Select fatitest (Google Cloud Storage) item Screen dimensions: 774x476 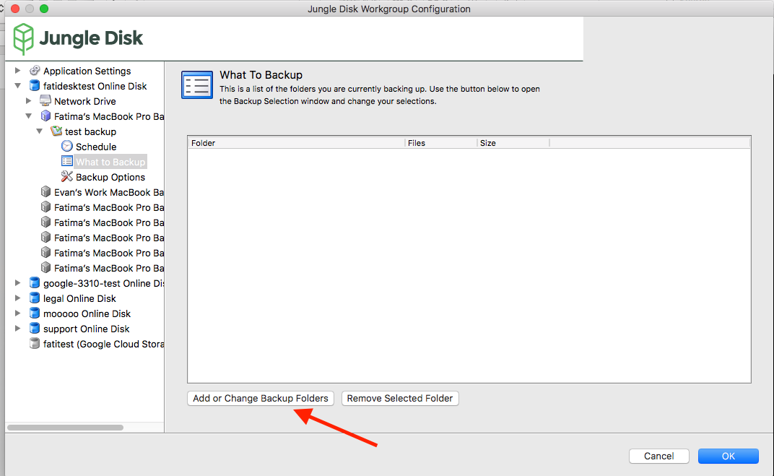[x=103, y=344]
